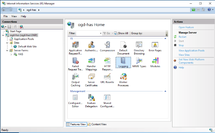Open Feature Delegation icon
This screenshot has height=133, width=215.
[91, 101]
